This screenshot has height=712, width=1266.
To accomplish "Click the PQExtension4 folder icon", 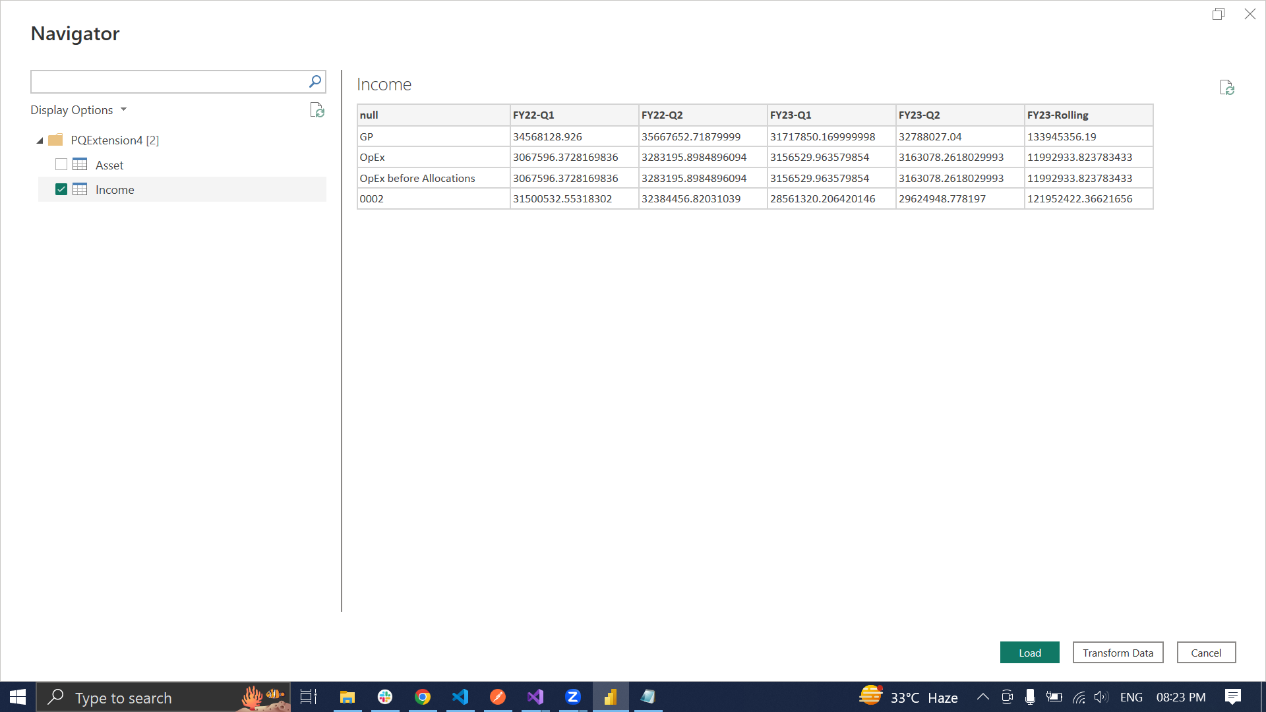I will (x=56, y=140).
